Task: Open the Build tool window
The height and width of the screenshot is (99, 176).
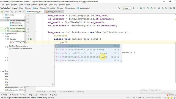Action: coord(23,95)
